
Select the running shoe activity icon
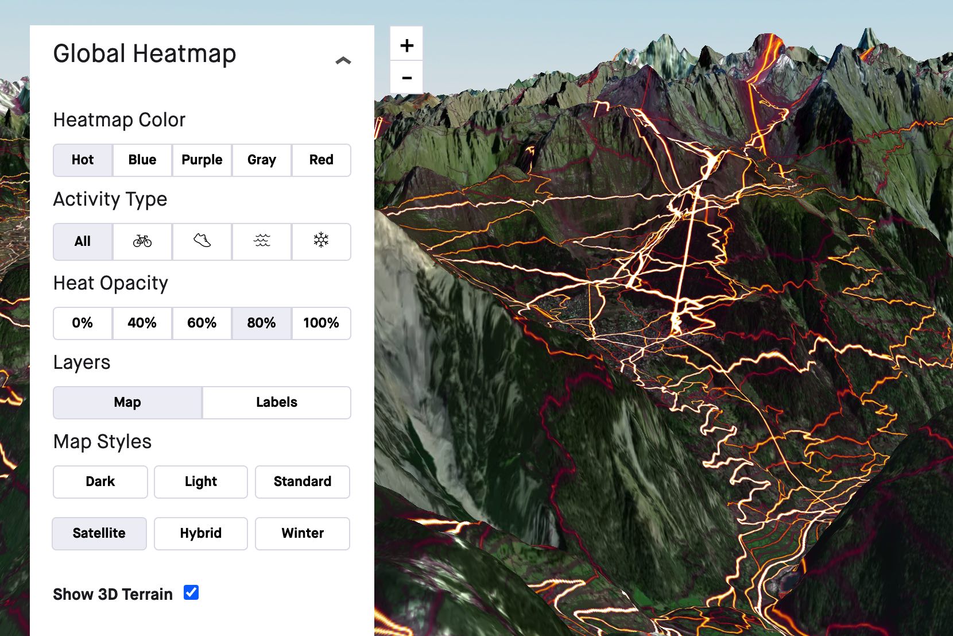click(202, 242)
